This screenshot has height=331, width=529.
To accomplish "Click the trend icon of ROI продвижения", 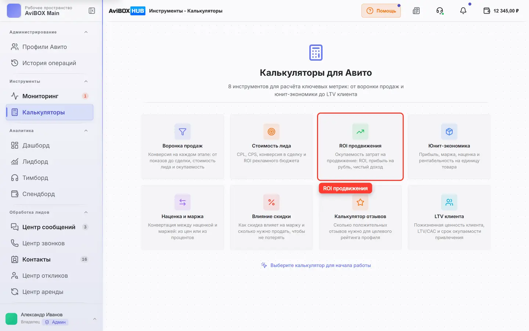I will coord(360,132).
